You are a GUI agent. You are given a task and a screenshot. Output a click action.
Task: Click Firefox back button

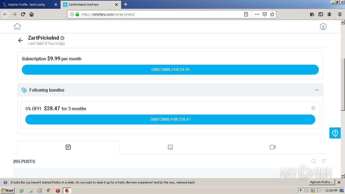click(x=5, y=14)
